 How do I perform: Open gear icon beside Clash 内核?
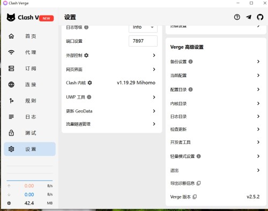[90, 83]
